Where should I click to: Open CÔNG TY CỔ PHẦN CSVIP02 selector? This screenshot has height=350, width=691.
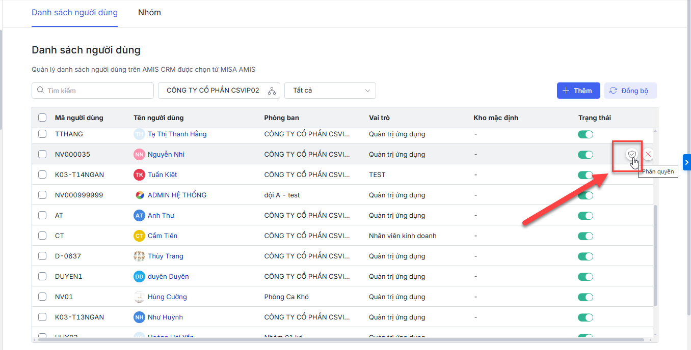(213, 91)
